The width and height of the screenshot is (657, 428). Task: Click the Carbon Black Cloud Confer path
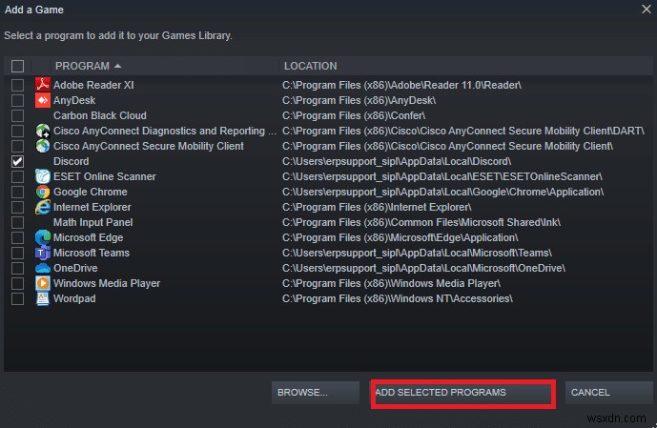tap(354, 115)
